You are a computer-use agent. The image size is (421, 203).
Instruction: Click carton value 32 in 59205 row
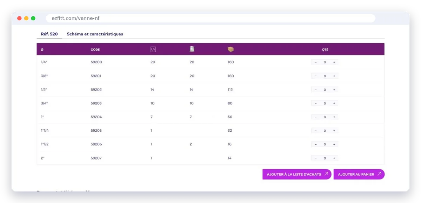[x=230, y=131]
